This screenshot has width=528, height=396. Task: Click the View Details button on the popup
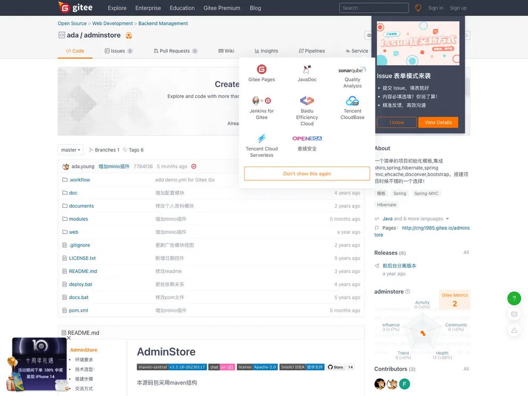[438, 122]
